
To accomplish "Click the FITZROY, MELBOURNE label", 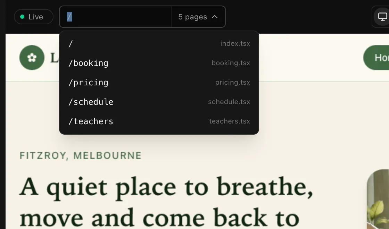I will [81, 156].
